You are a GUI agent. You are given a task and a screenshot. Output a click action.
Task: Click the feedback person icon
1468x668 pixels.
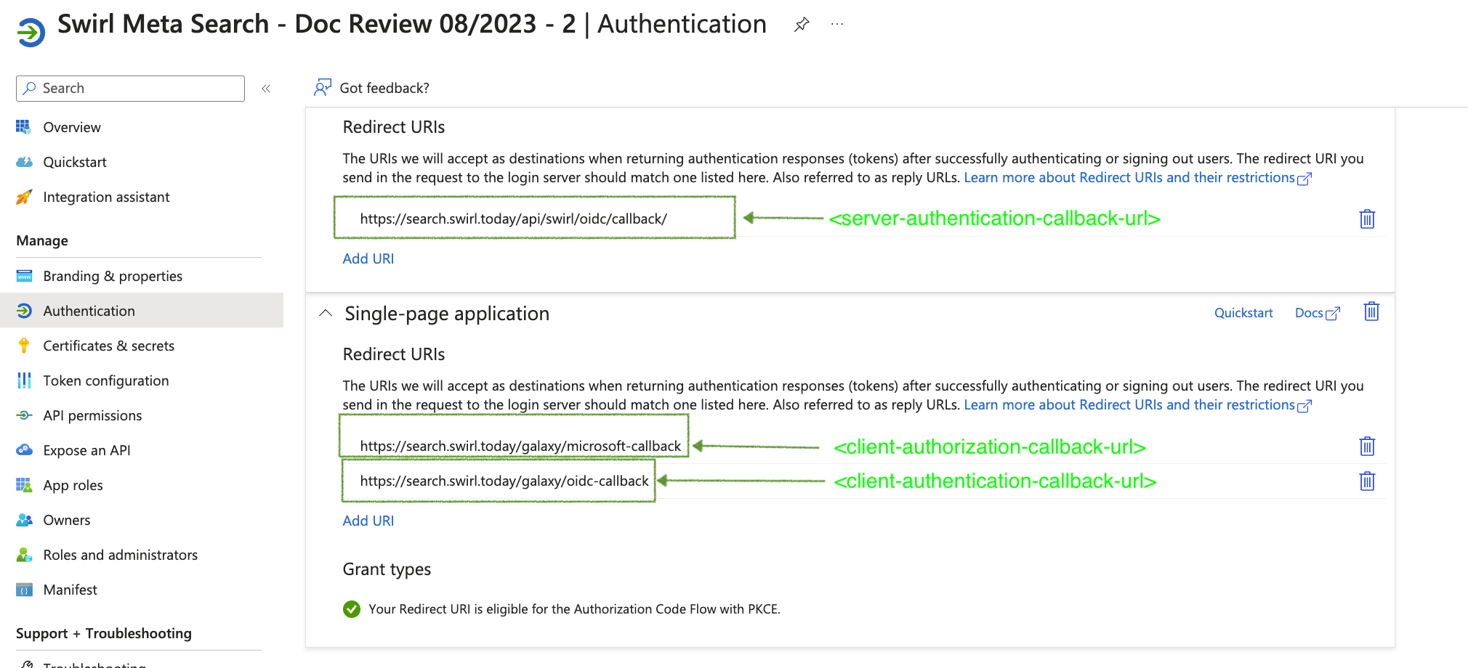point(323,88)
